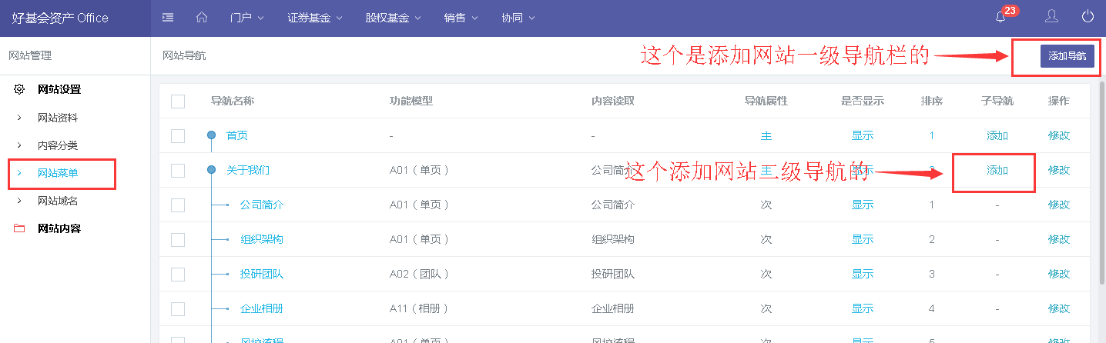Click the gear icon beside 网站设置
Screen dimensions: 1106x343
(x=19, y=89)
